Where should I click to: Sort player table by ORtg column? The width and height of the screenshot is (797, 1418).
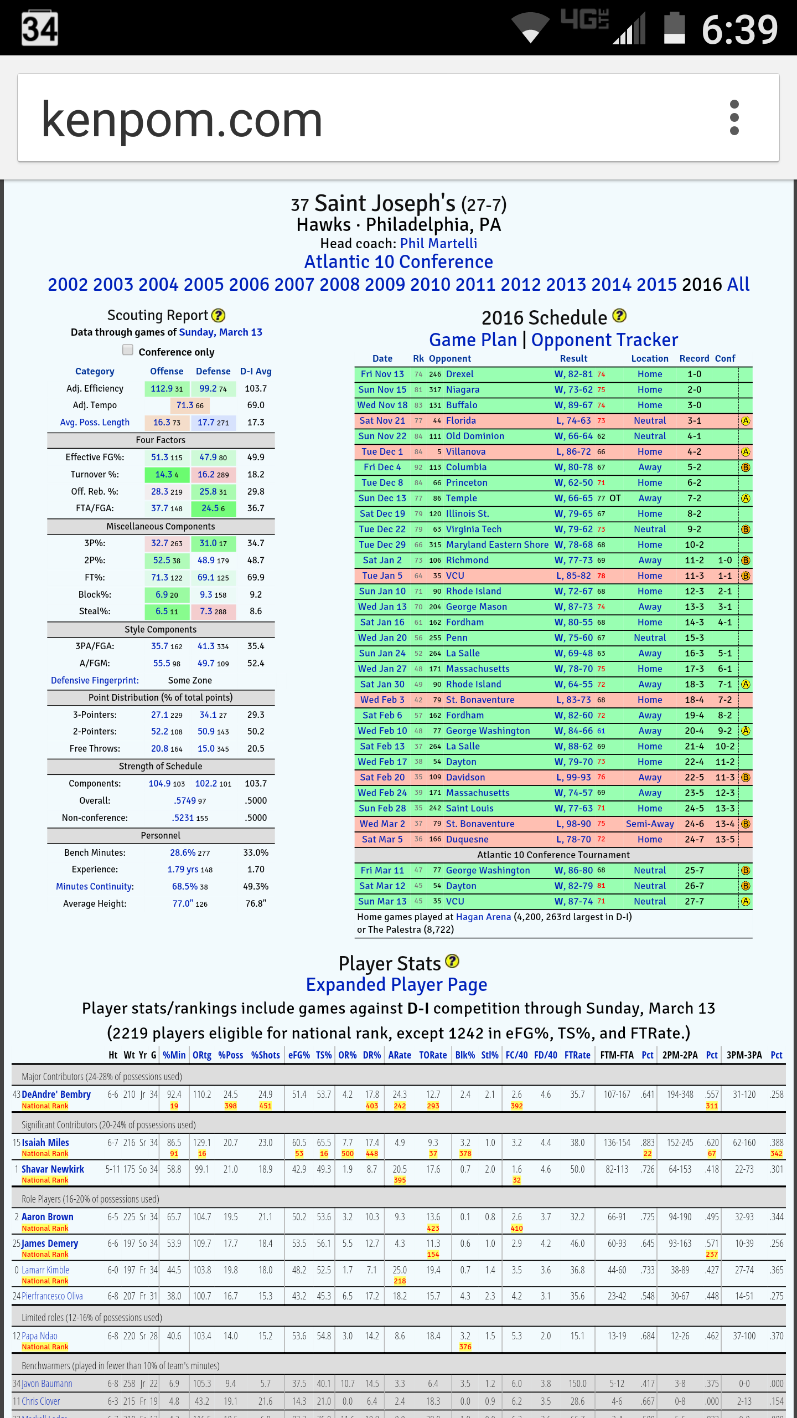(x=202, y=1055)
